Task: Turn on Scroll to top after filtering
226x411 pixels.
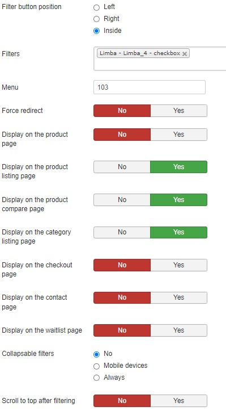Action: [178, 401]
